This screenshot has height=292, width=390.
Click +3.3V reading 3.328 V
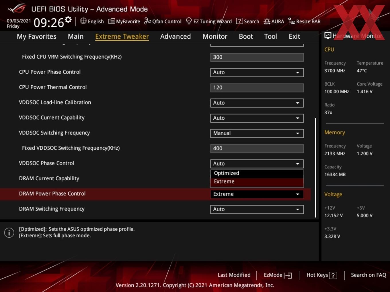pos(332,236)
